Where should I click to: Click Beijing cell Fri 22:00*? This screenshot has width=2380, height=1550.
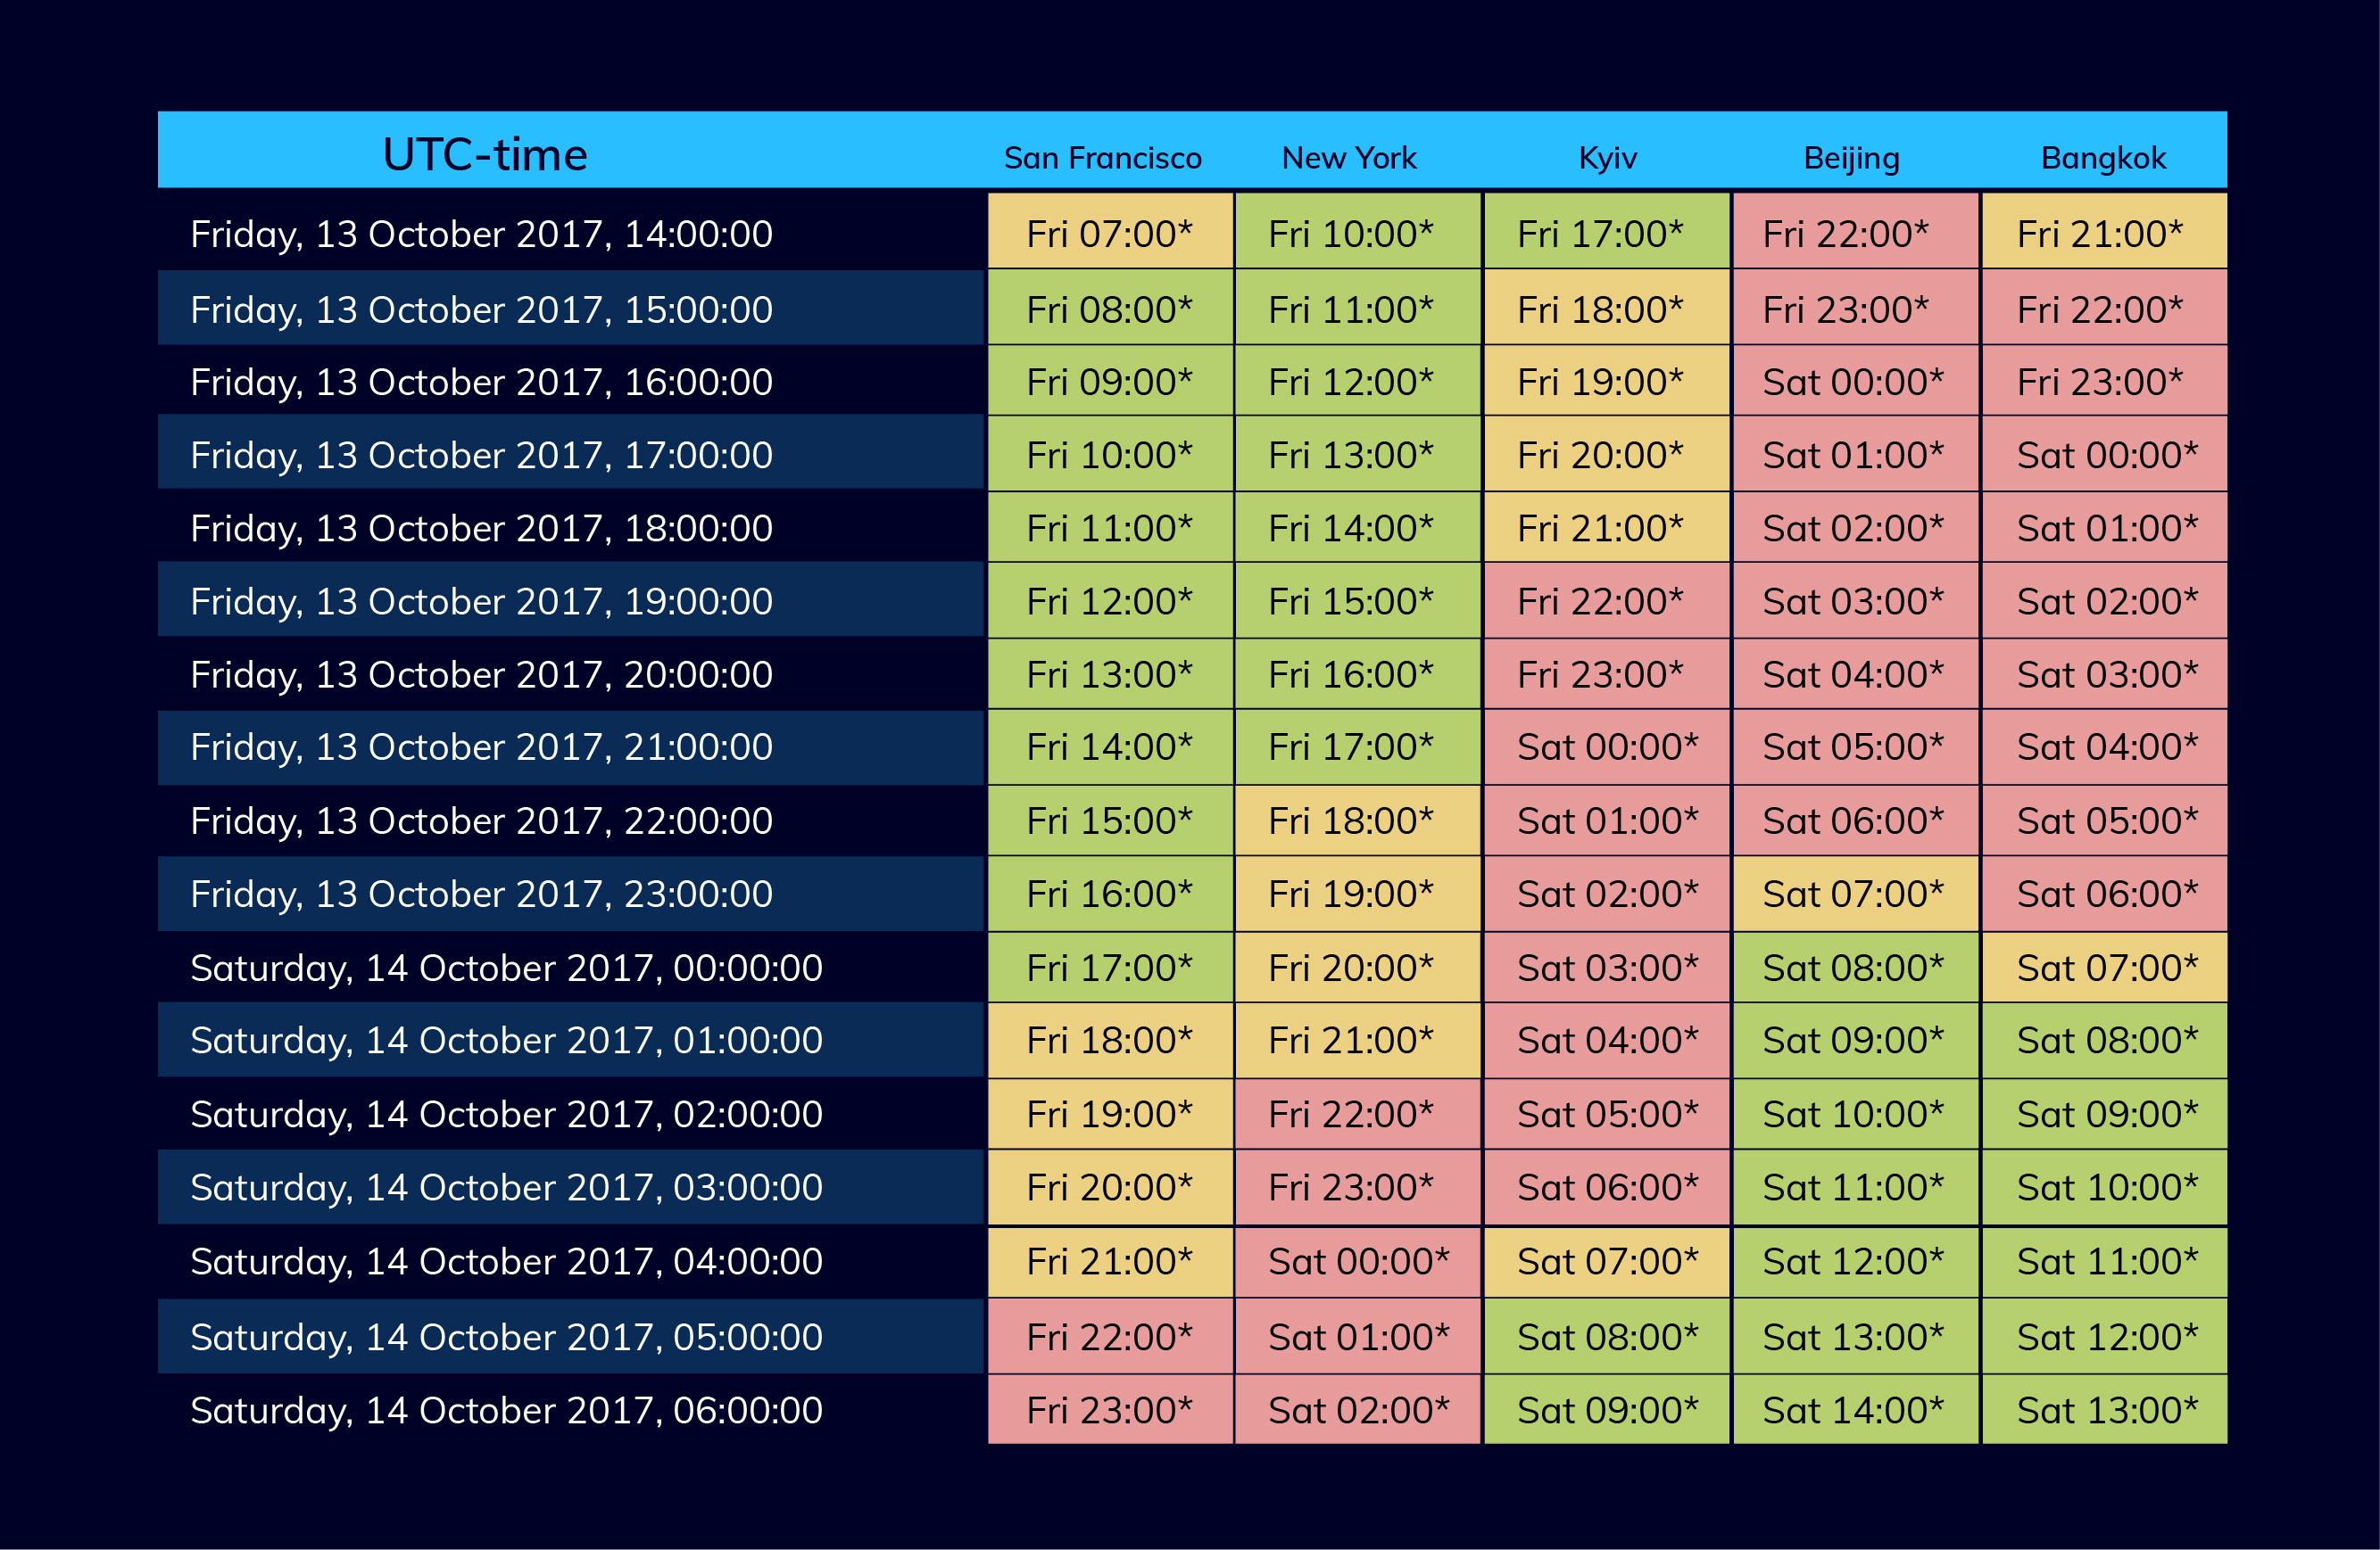click(1845, 234)
